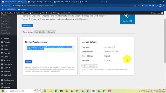Image resolution: width=166 pixels, height=93 pixels.
Task: Reload the page with refresh icon
Action: point(9,6)
